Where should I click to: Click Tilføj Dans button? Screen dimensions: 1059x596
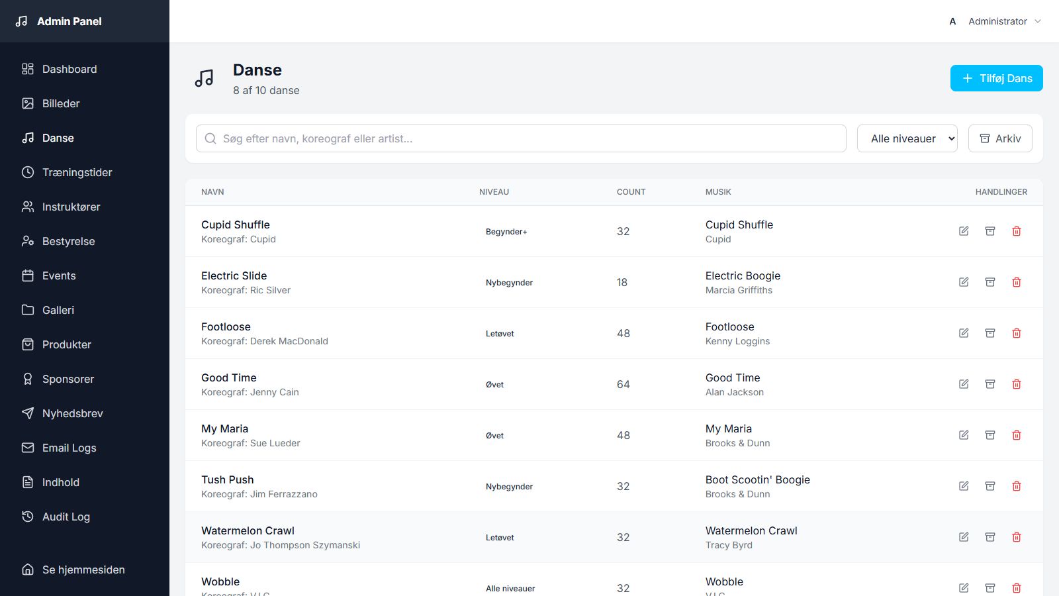996,78
